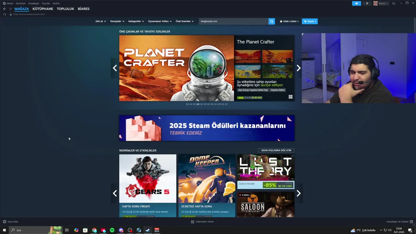
Task: Switch to the MAĞAZA tab
Action: (22, 9)
